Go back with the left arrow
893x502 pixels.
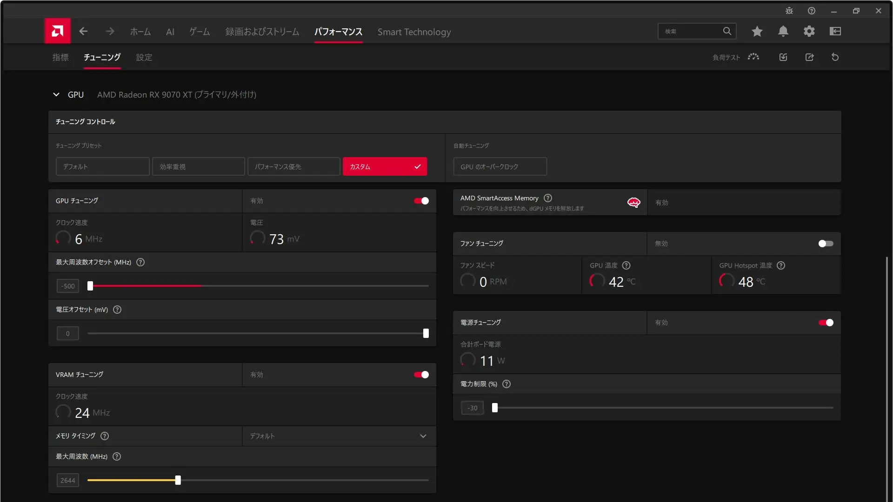click(x=84, y=31)
